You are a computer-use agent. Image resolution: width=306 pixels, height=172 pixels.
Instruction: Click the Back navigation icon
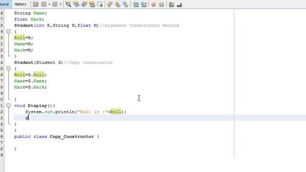point(44,4)
